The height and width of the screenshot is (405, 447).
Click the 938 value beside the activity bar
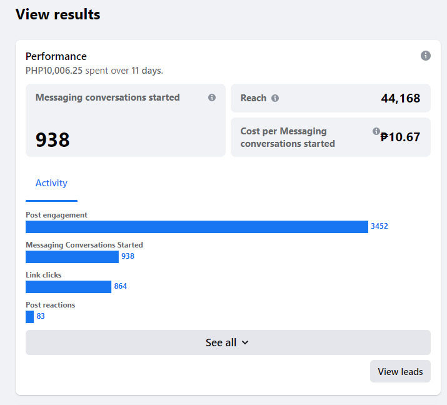128,256
